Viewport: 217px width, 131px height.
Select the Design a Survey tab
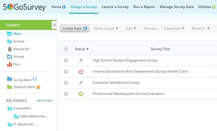(x=84, y=7)
